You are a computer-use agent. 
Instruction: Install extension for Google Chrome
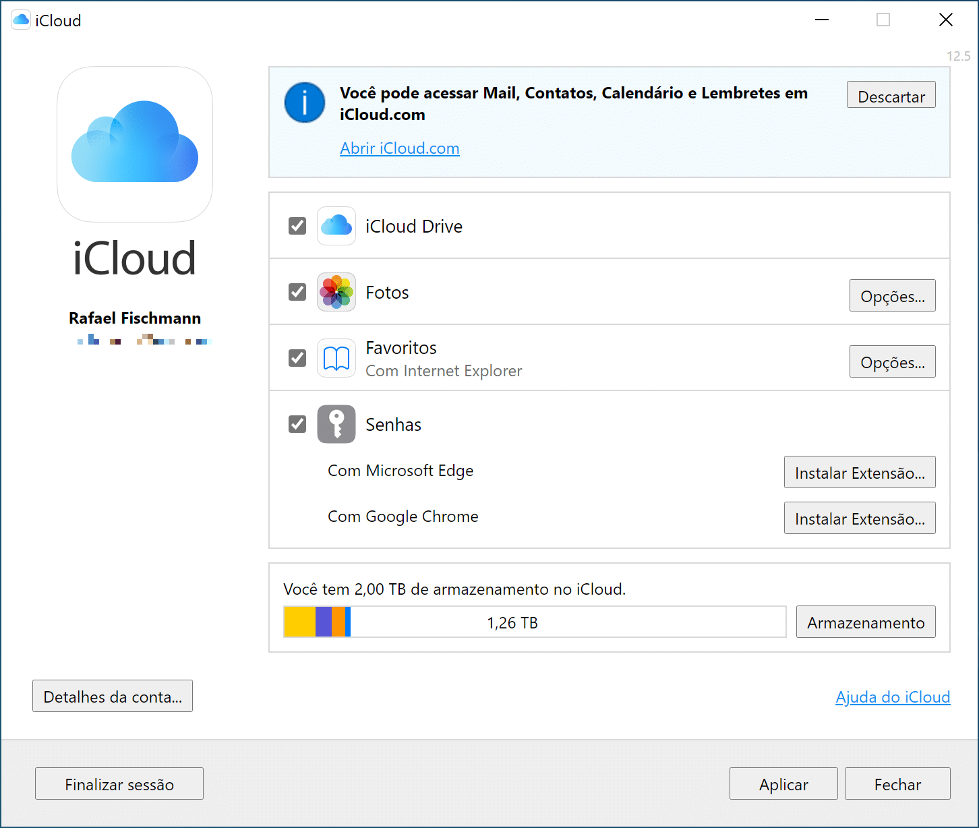click(x=860, y=518)
